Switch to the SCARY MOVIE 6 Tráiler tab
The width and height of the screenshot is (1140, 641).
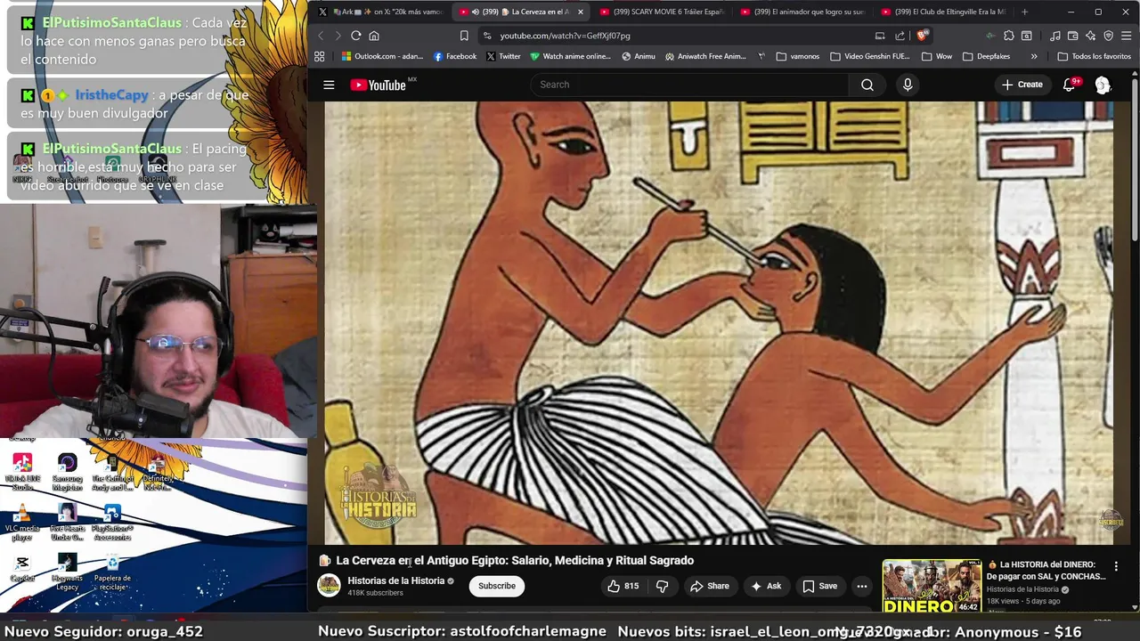click(x=663, y=12)
